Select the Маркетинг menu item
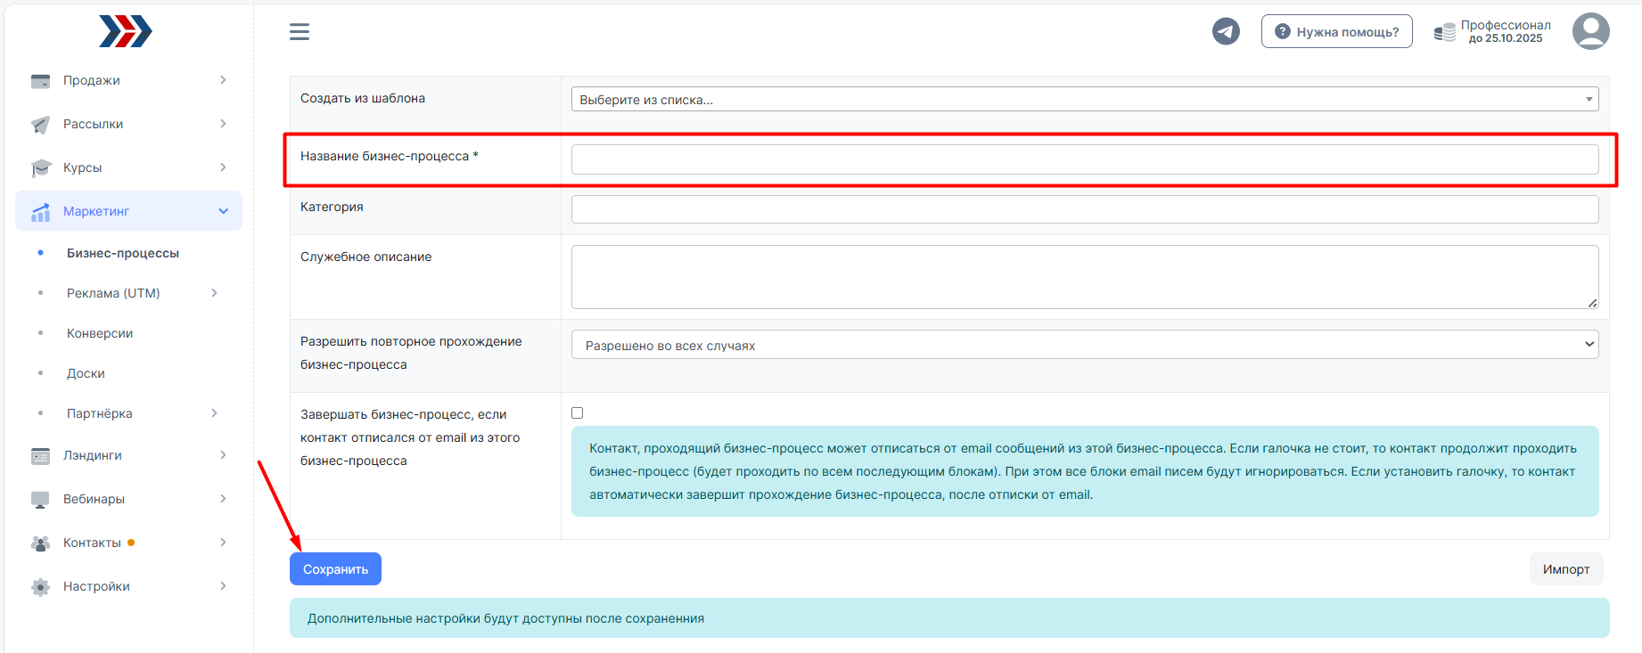Image resolution: width=1642 pixels, height=653 pixels. tap(128, 211)
